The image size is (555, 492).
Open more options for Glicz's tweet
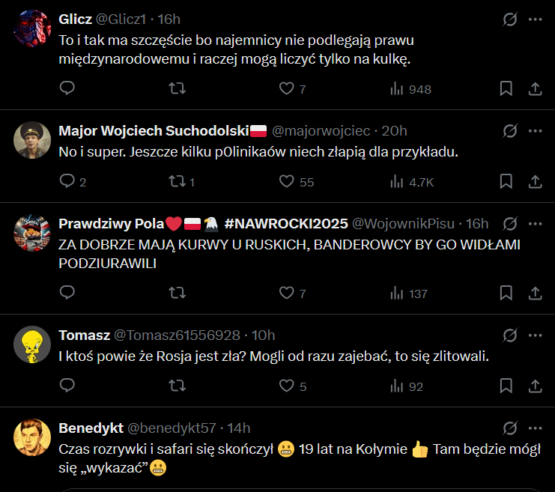pyautogui.click(x=536, y=19)
